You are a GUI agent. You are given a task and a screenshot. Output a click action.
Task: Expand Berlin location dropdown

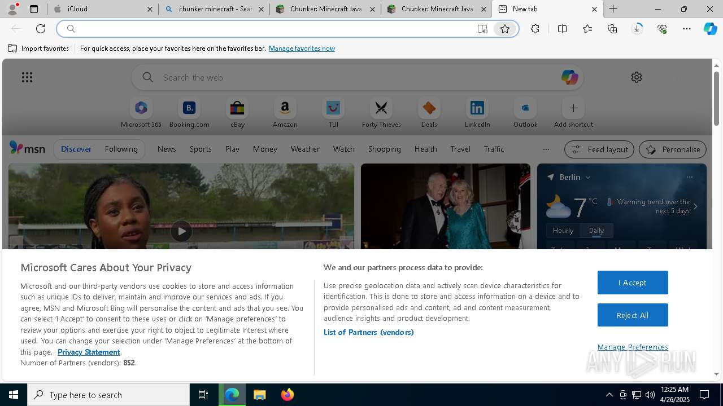click(588, 177)
